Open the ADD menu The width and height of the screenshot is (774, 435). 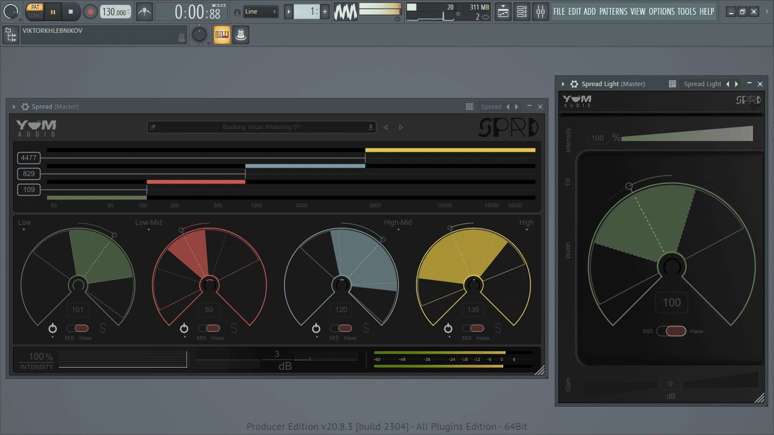(x=590, y=11)
